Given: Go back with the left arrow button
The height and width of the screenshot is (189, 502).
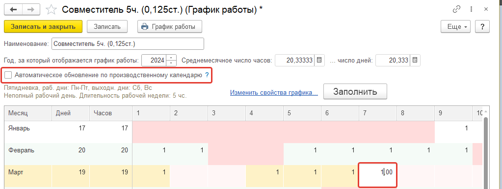Looking at the screenshot, I should coord(13,9).
